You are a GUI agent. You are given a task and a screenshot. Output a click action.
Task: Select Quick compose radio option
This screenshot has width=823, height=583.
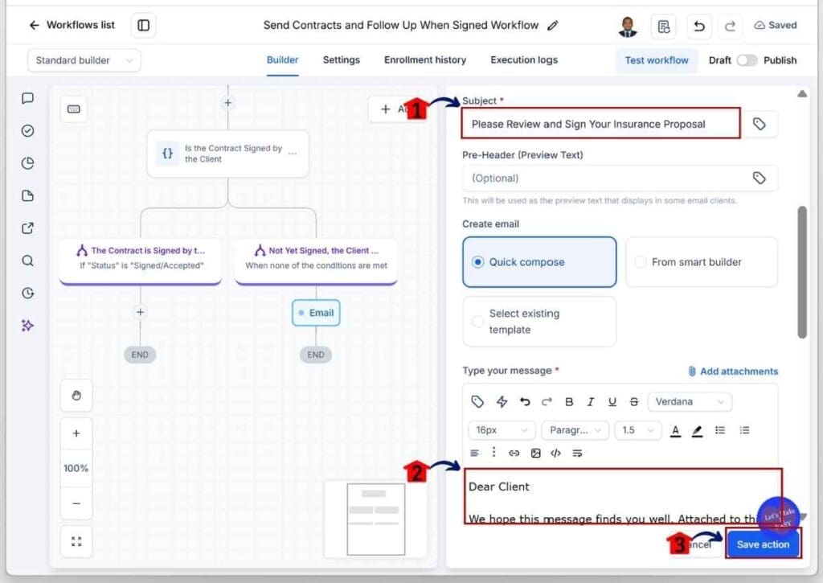coord(539,262)
